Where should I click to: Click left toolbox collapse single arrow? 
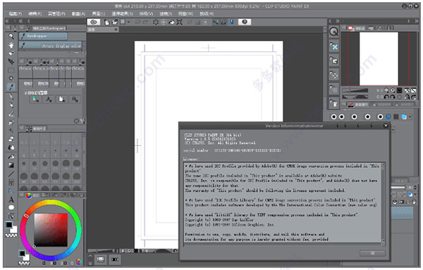[29, 20]
